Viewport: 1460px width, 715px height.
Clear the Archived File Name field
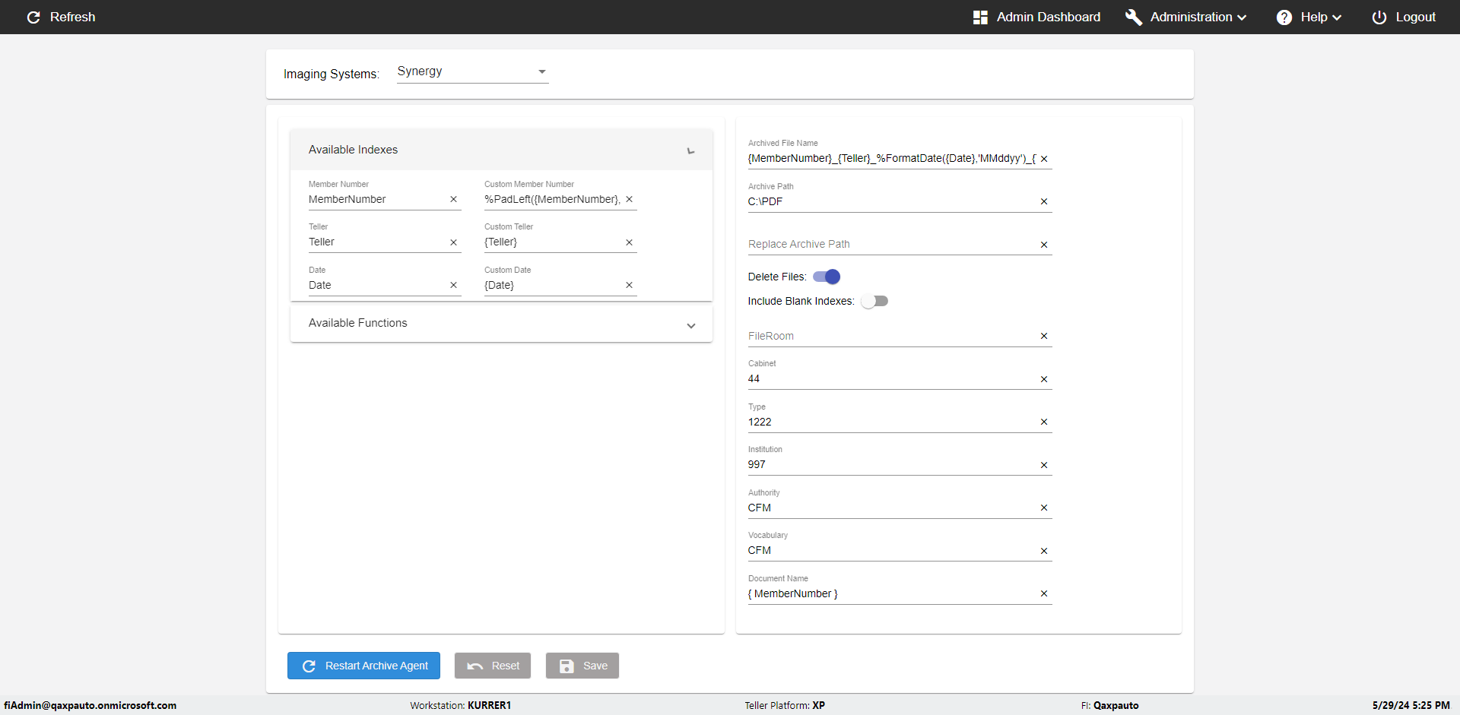click(x=1044, y=159)
